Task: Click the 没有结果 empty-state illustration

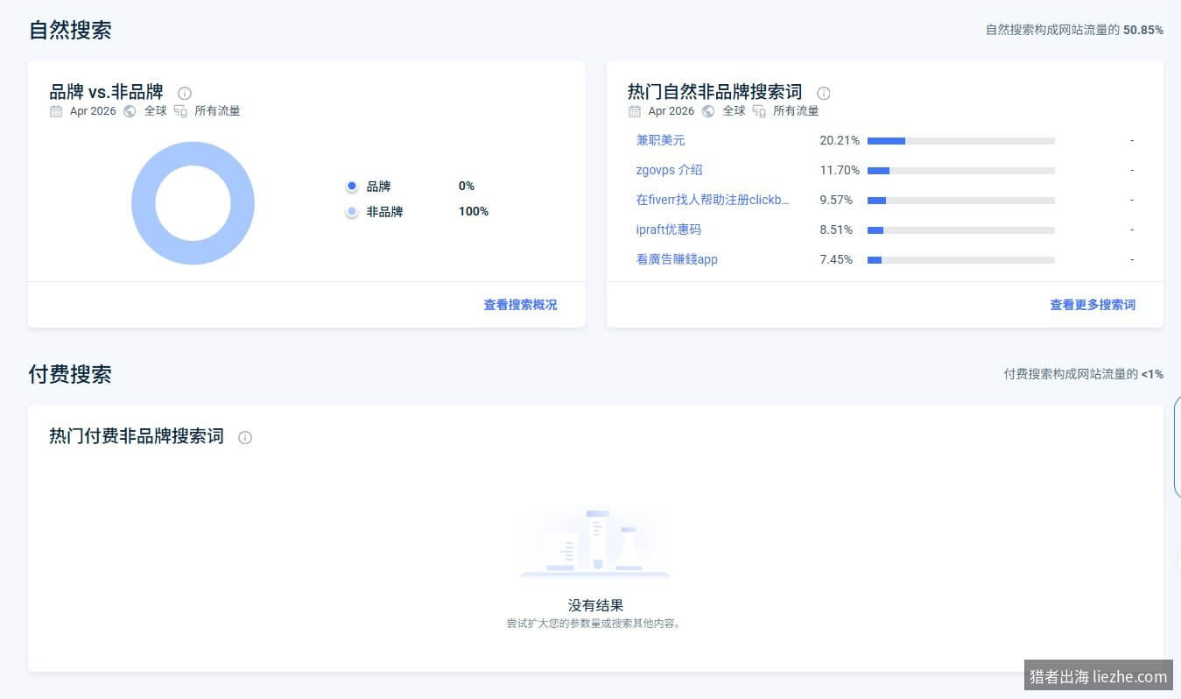Action: 595,543
